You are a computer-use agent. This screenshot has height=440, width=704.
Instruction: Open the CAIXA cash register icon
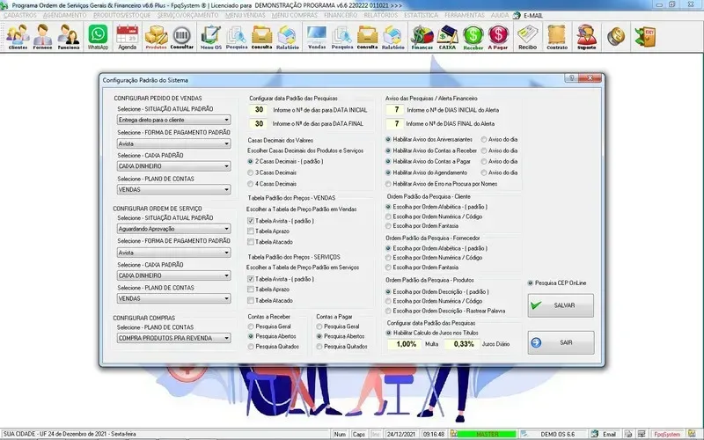448,38
